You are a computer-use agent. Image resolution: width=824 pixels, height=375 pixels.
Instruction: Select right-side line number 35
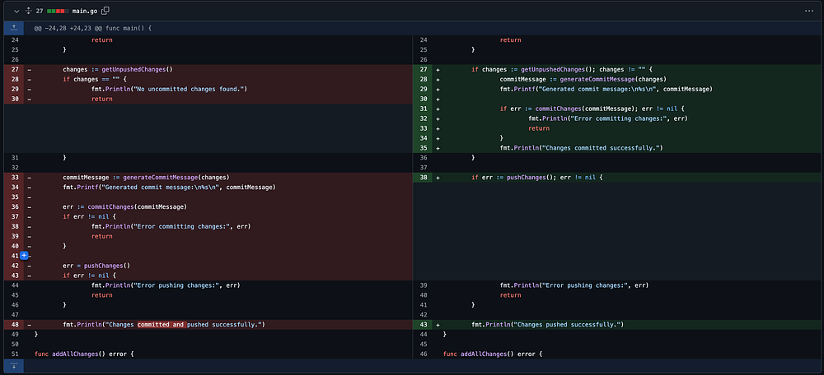point(423,148)
